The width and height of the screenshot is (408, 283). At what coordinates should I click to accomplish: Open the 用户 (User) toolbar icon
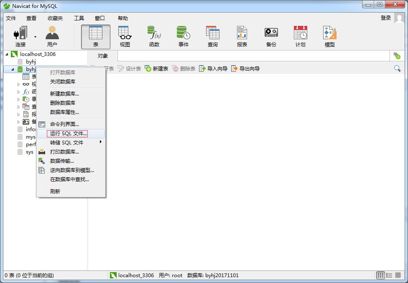coord(52,36)
